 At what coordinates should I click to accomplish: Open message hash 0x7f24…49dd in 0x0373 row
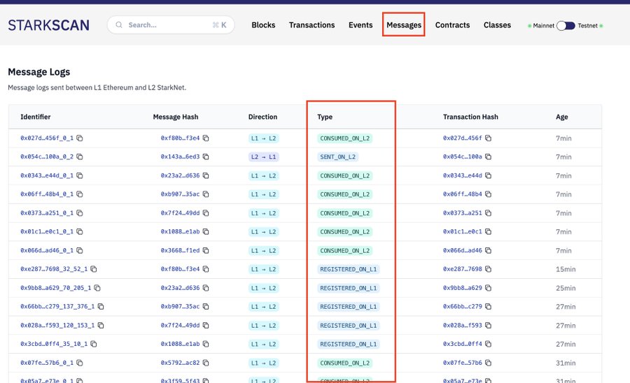[x=180, y=213]
